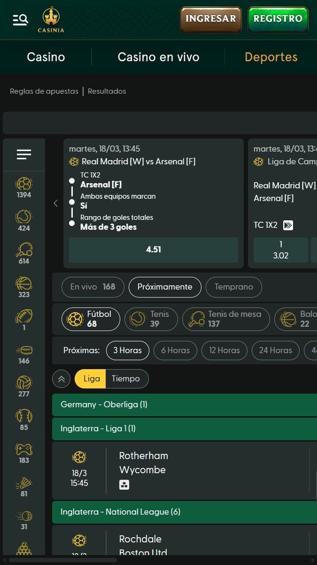Collapse the Germany - Oberliga (1) section

tap(185, 404)
